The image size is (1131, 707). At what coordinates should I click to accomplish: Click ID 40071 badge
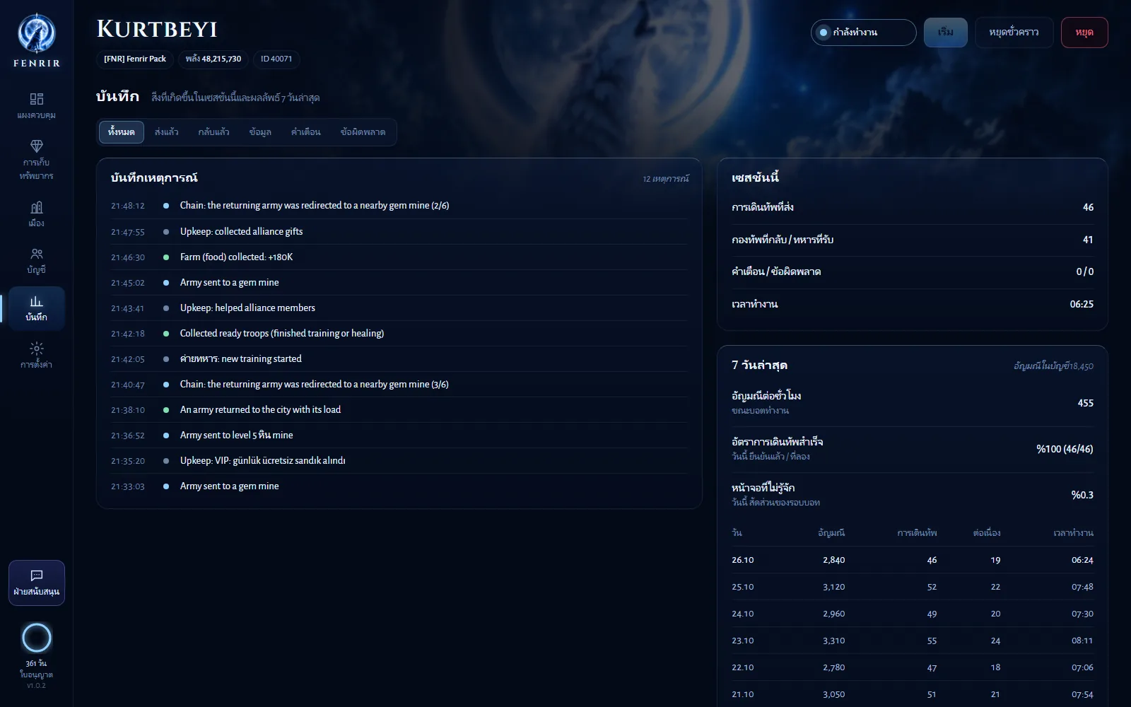[x=276, y=59]
